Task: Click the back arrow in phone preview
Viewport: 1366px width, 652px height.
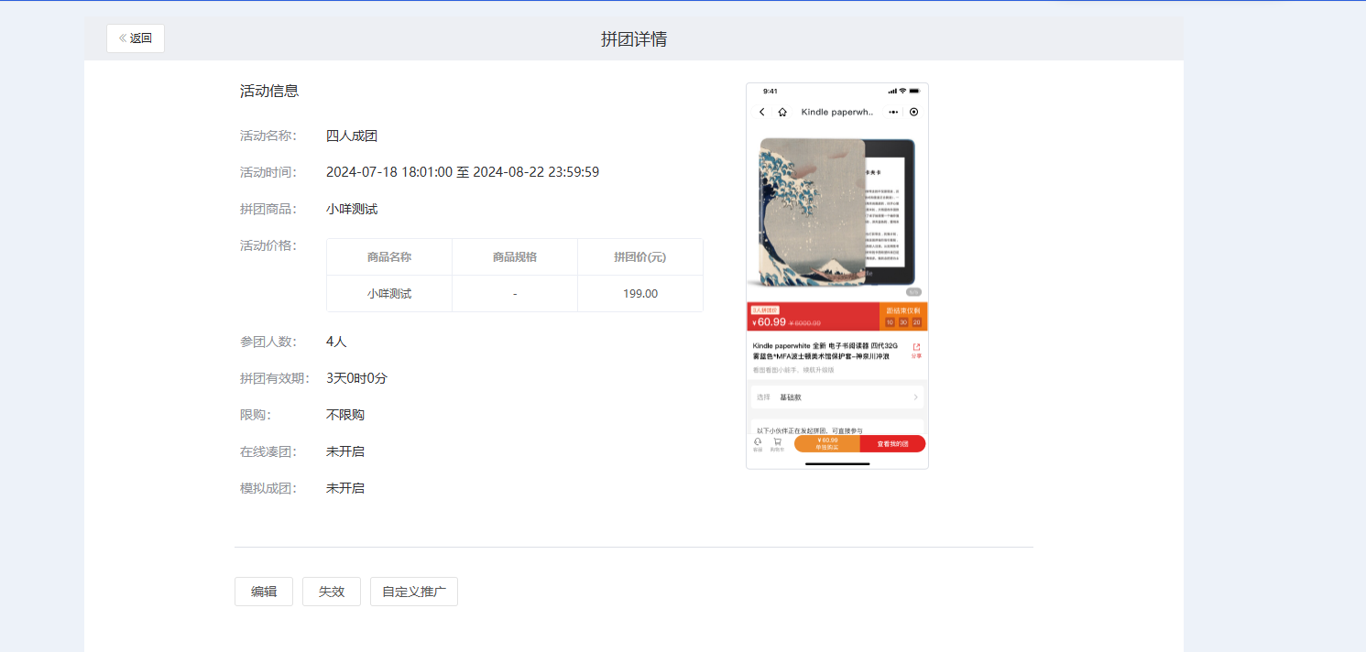Action: (762, 112)
